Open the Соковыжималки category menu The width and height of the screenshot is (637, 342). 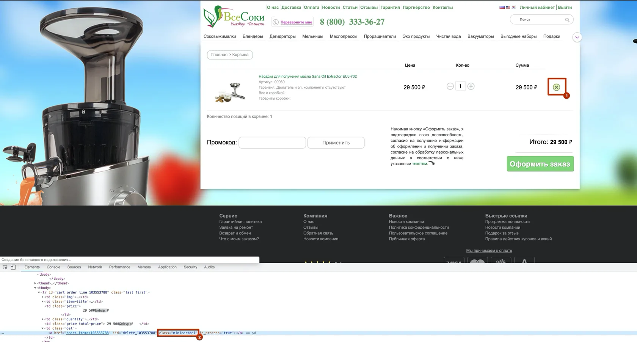220,36
